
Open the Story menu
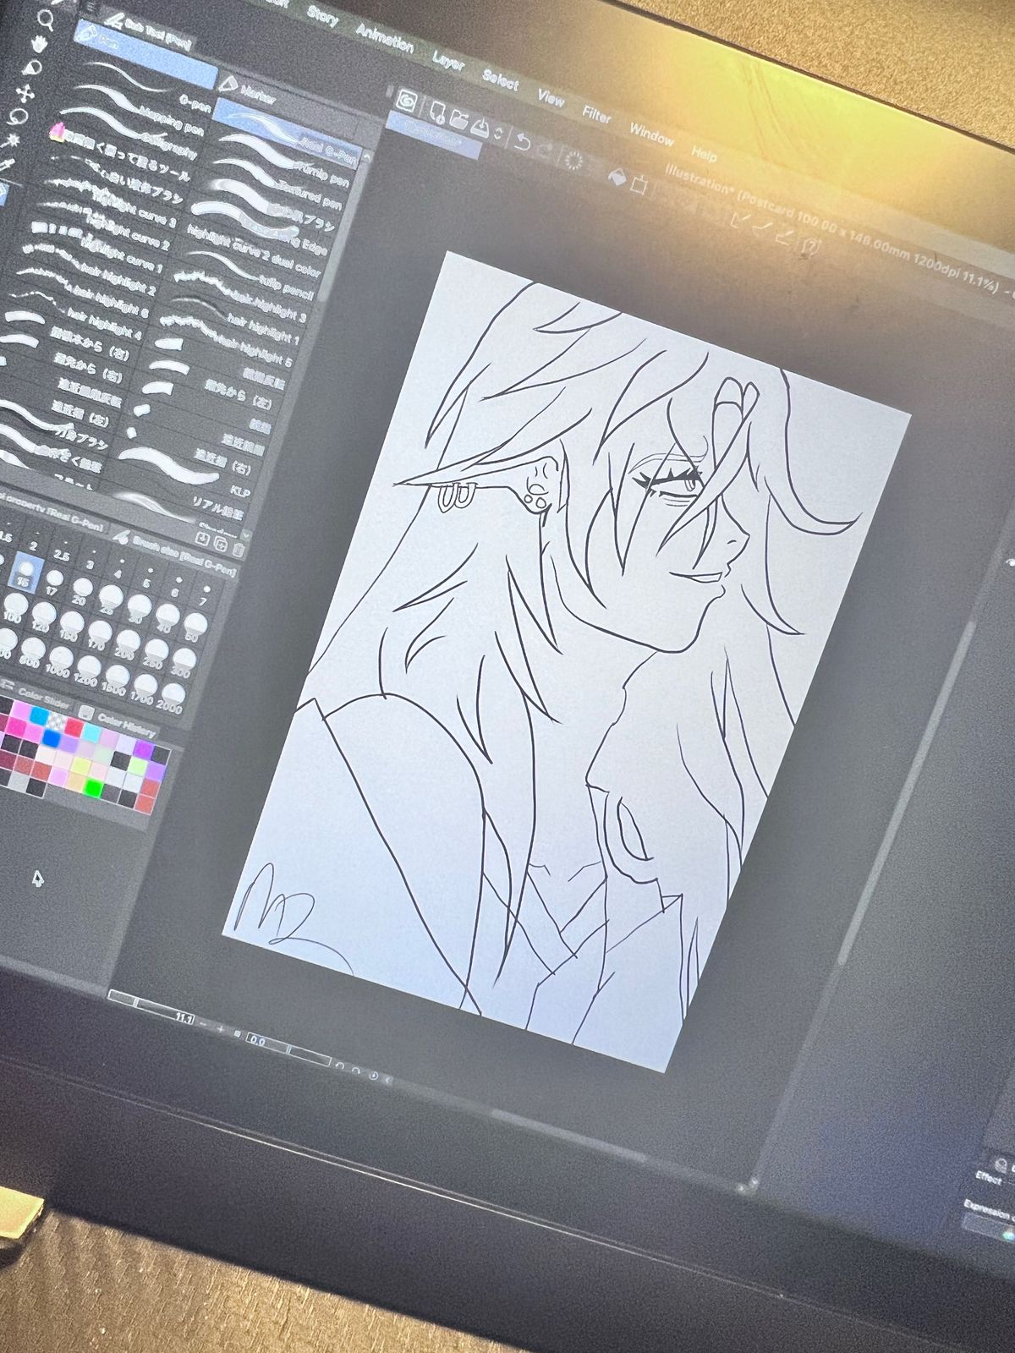coord(323,15)
